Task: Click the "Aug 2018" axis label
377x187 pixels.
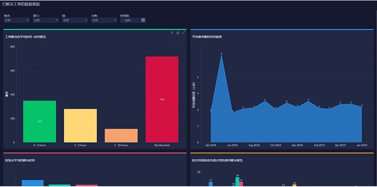Action: 254,145
